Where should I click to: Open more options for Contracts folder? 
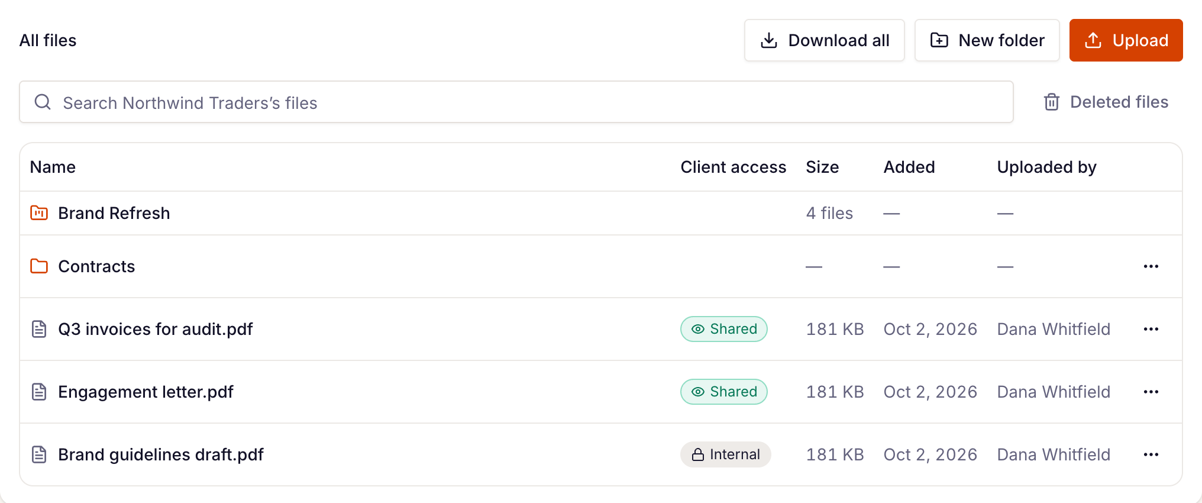[x=1151, y=266]
